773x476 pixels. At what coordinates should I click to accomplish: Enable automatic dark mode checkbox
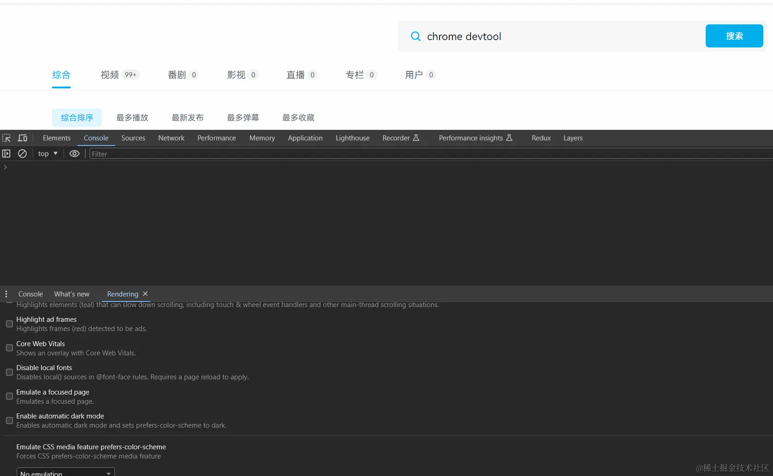[x=9, y=421]
